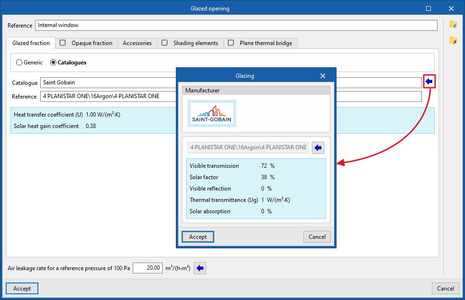Switch to the Accessories tab
The image size is (465, 300).
(137, 43)
